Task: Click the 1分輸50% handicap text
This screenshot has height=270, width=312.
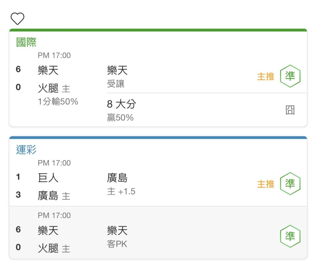Action: click(58, 101)
